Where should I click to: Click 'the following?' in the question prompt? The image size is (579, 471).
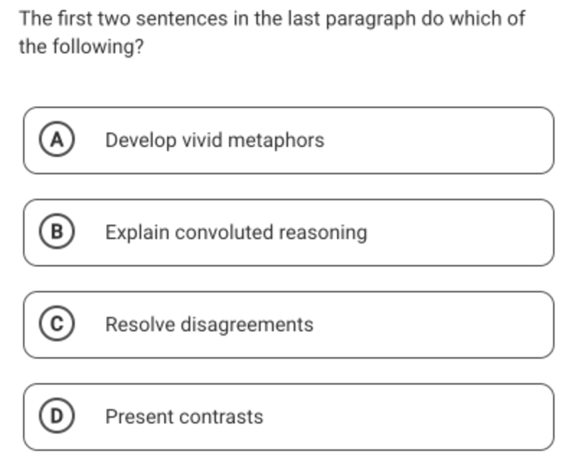coord(81,47)
